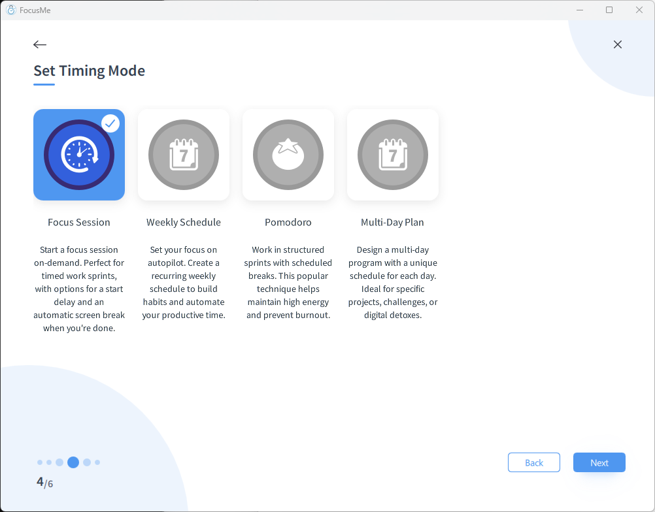655x512 pixels.
Task: Click the 4/6 step counter
Action: [x=44, y=483]
